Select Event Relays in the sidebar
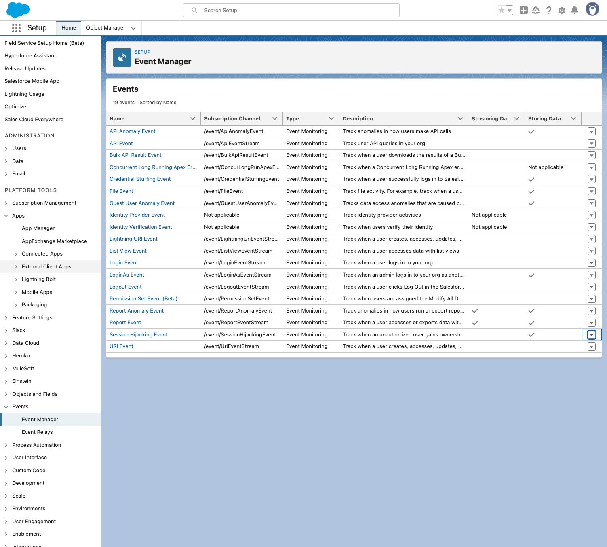 (37, 432)
